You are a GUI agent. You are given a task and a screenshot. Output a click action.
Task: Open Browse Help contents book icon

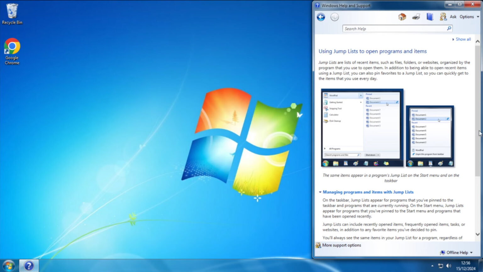pyautogui.click(x=430, y=17)
